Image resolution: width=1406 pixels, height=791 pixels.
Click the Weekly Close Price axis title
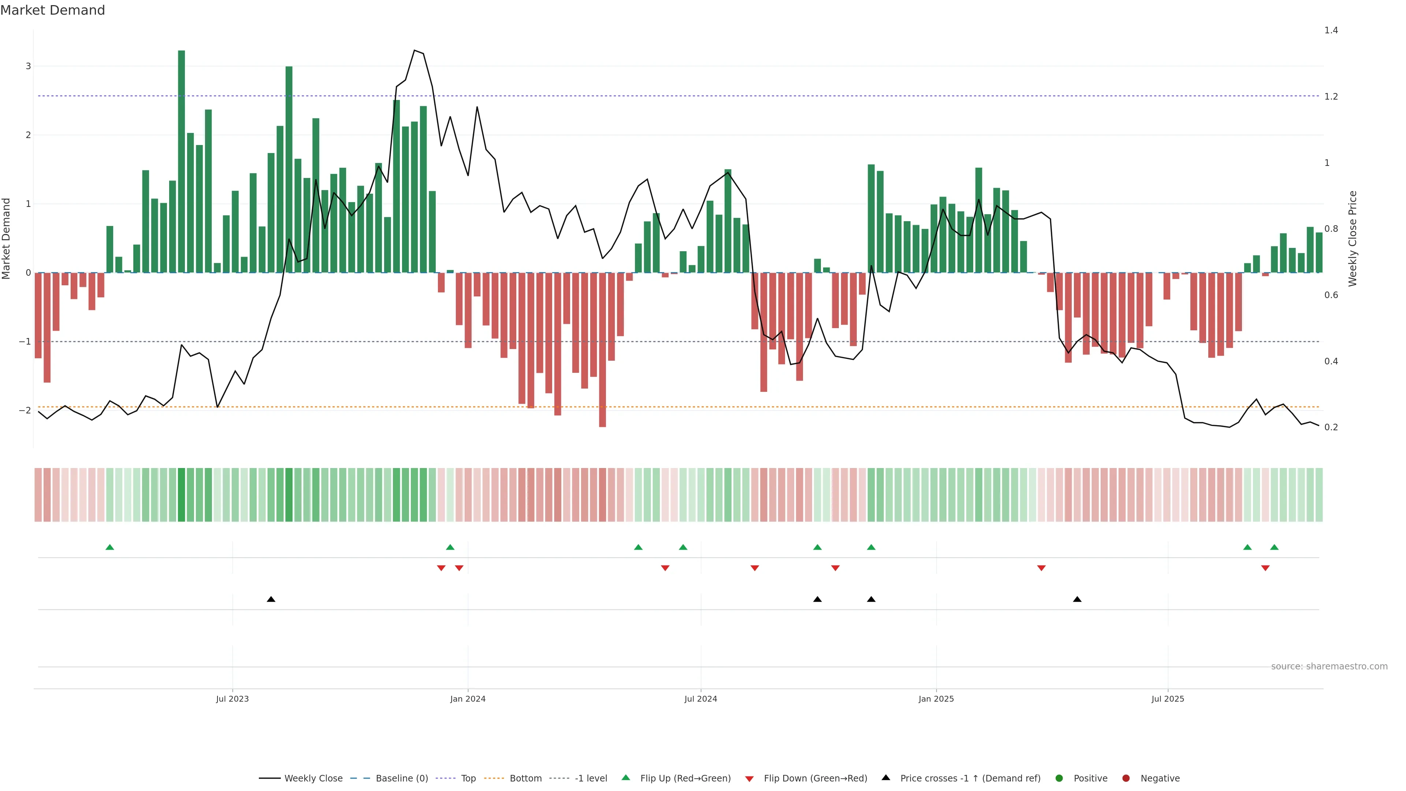click(x=1353, y=238)
